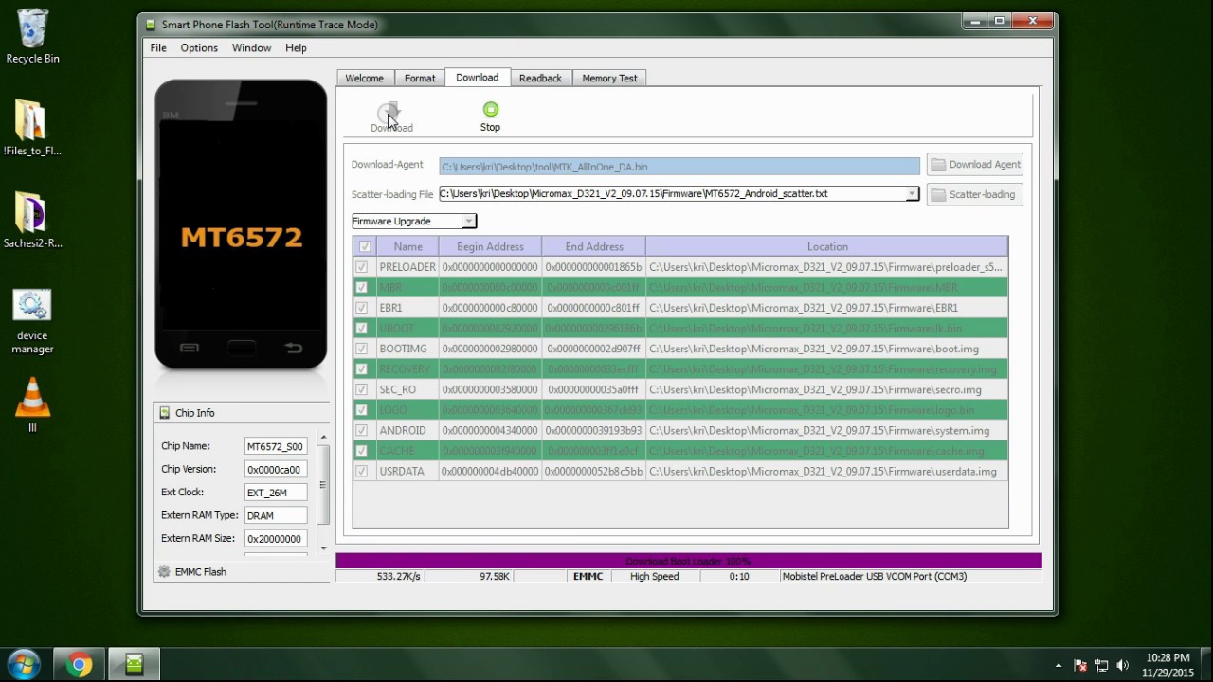Click the Scatter-loading browse button
Screen dimensions: 1213x682
coord(974,195)
